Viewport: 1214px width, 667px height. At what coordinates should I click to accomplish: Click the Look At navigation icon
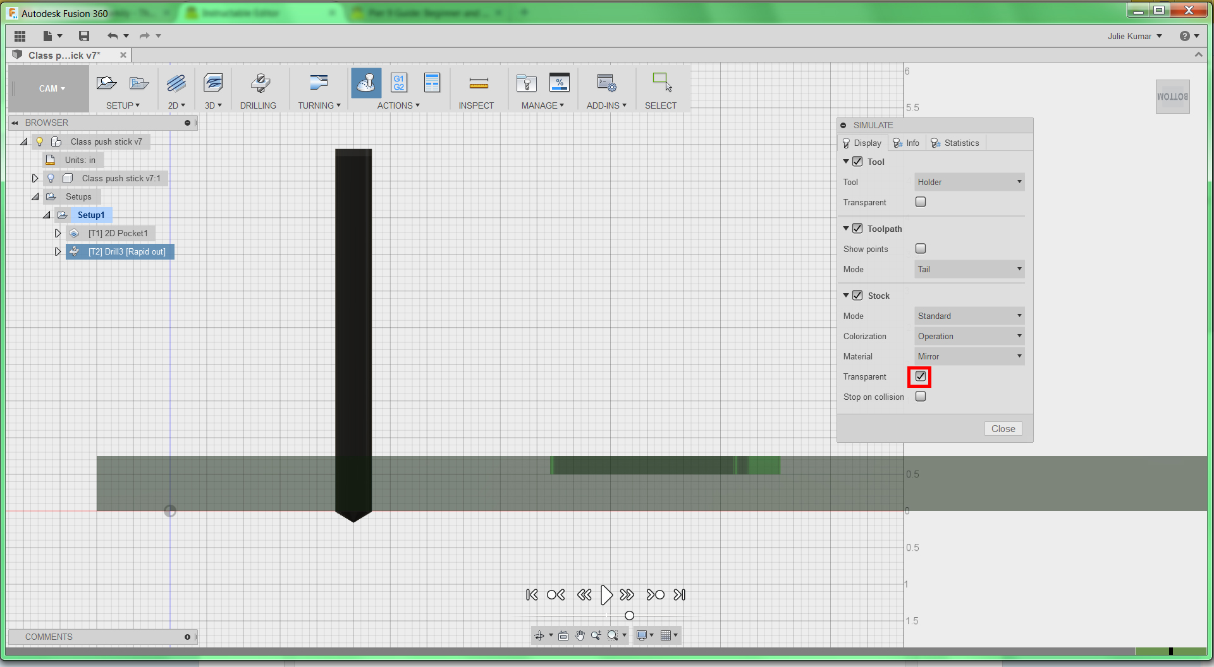point(563,635)
